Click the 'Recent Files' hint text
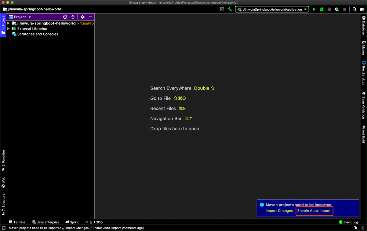Viewport: 367px width, 231px height. [x=163, y=108]
